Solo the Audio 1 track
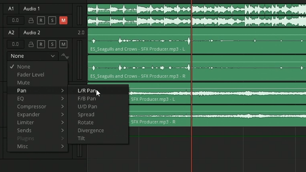The height and width of the screenshot is (172, 306). 52,20
